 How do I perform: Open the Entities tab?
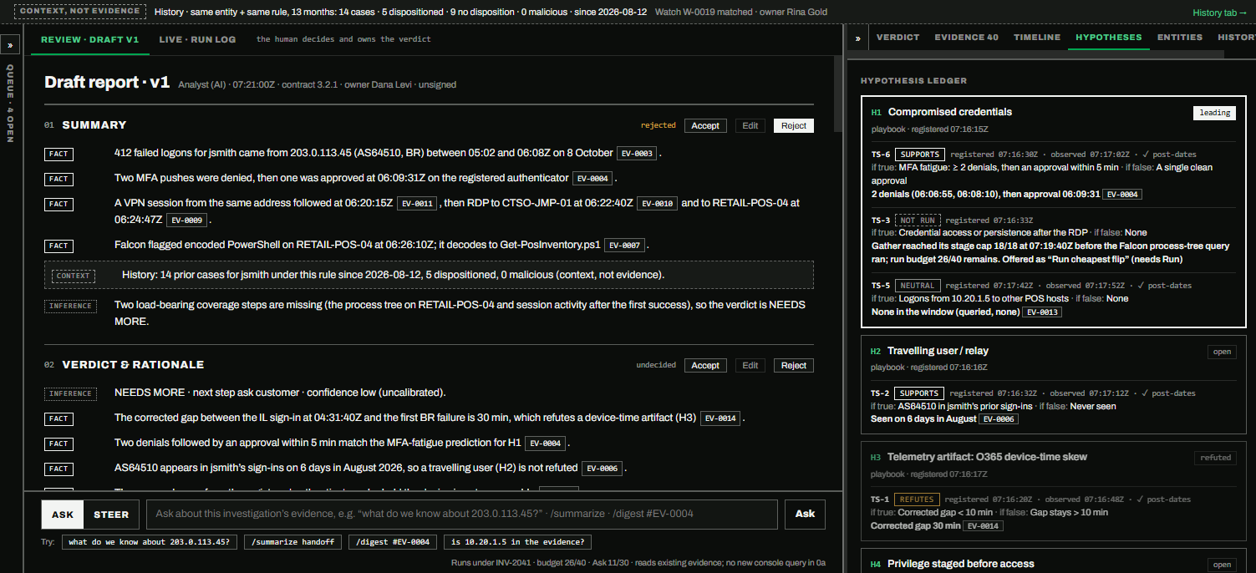pos(1179,38)
